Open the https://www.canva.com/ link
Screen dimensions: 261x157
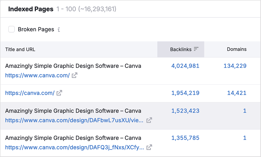[x=37, y=75]
